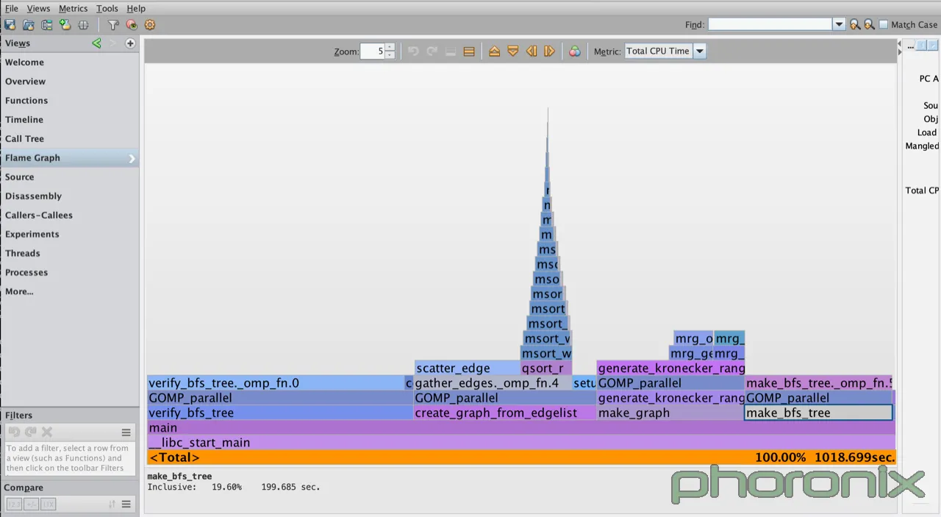Screen dimensions: 941x517
Task: Click the redo zoom icon in flame graph toolbar
Action: (432, 51)
